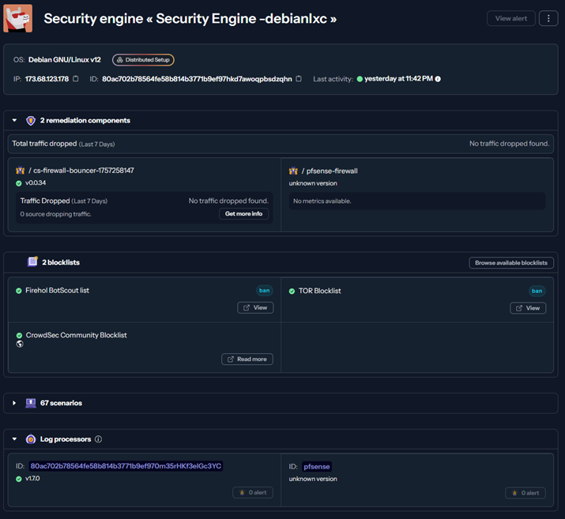Click the info icon beside last activity
565x519 pixels.
(x=438, y=79)
